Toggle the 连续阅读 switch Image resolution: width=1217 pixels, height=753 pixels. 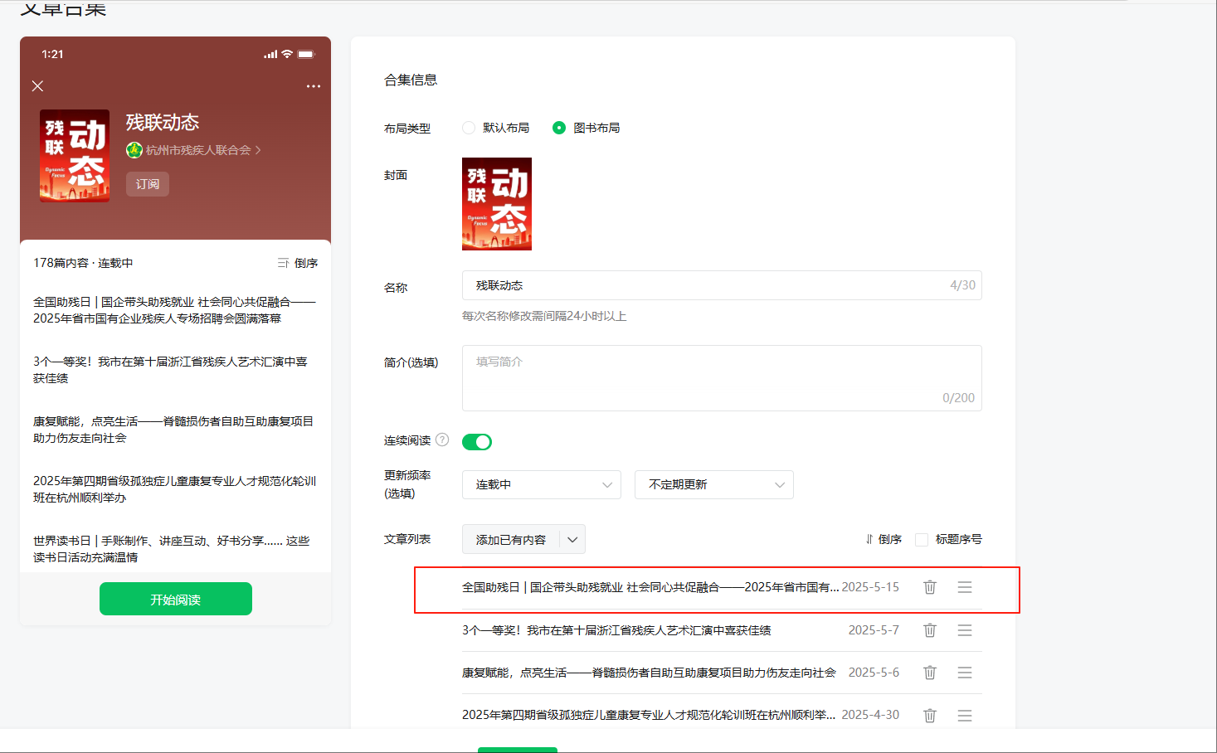click(477, 442)
